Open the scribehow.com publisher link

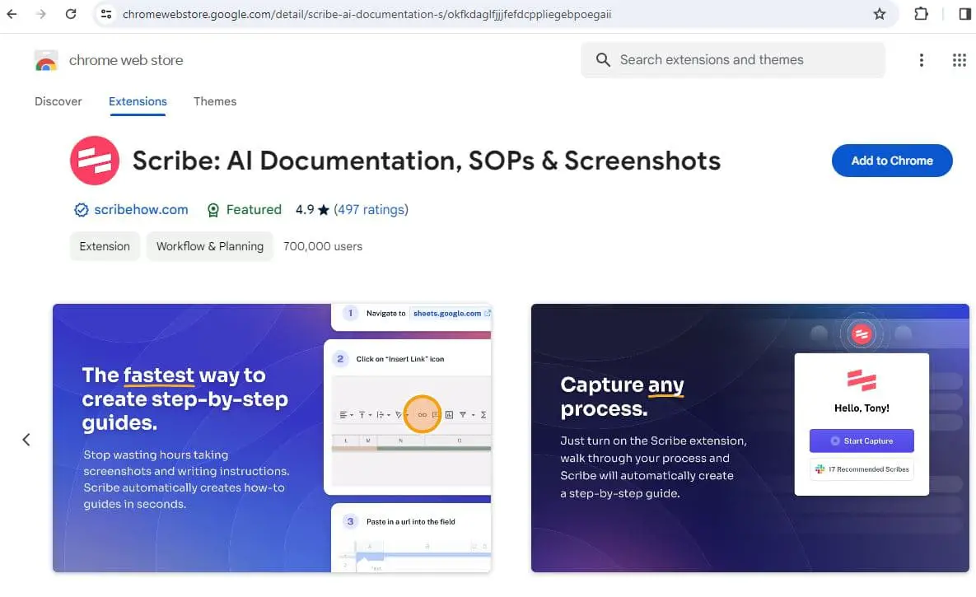pyautogui.click(x=141, y=210)
